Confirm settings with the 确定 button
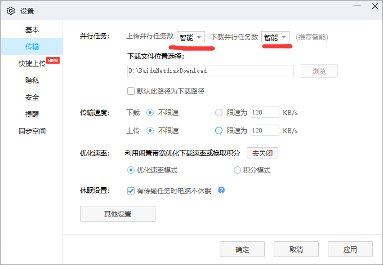This screenshot has height=265, width=383. coord(242,249)
